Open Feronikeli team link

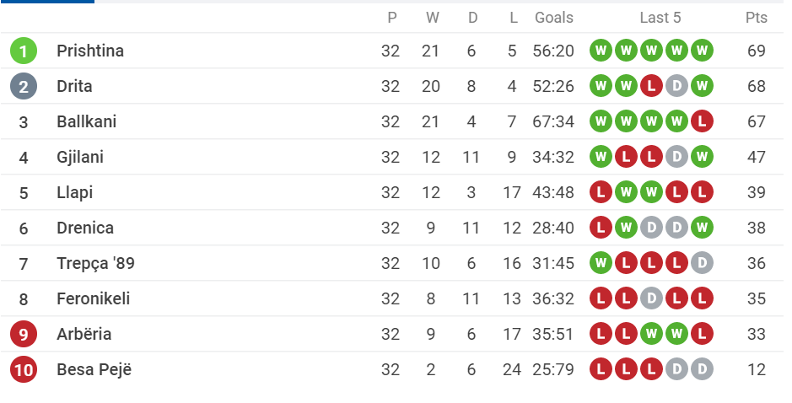[93, 298]
